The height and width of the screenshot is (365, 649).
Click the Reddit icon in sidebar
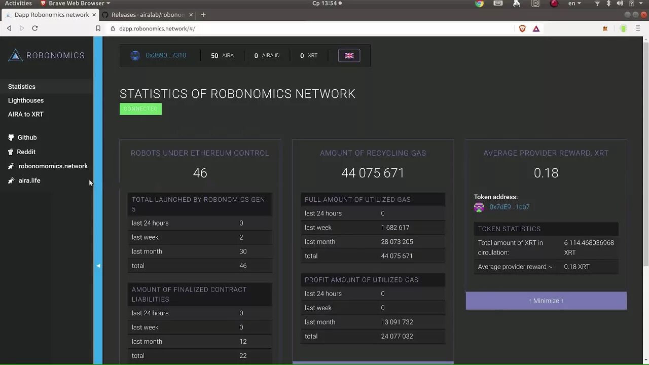pyautogui.click(x=11, y=152)
